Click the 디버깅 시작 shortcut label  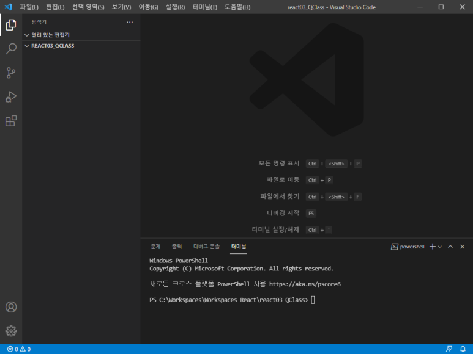[x=283, y=213]
